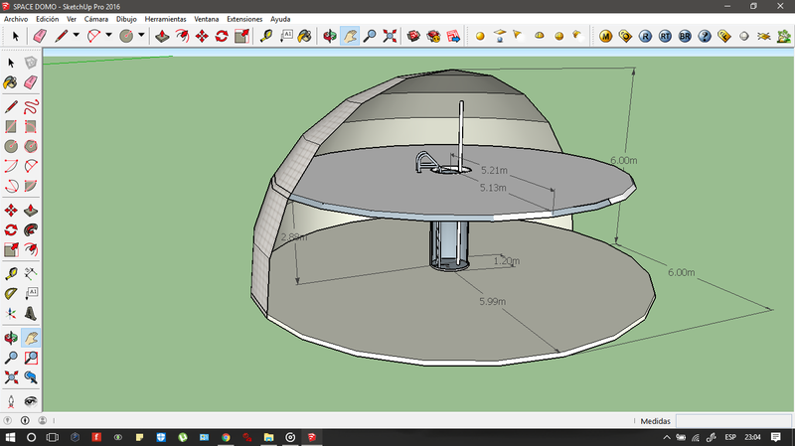Expand the Arc tool dropdown arrow
Screen dimensions: 795x446
107,36
